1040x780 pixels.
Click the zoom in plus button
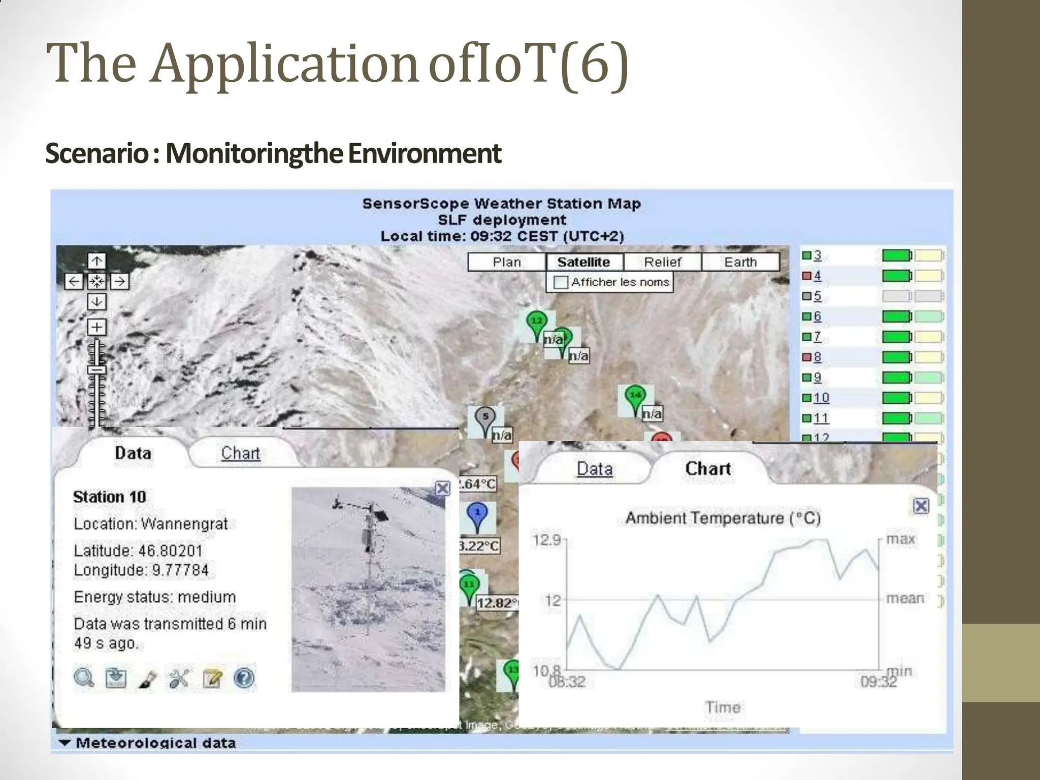(96, 327)
